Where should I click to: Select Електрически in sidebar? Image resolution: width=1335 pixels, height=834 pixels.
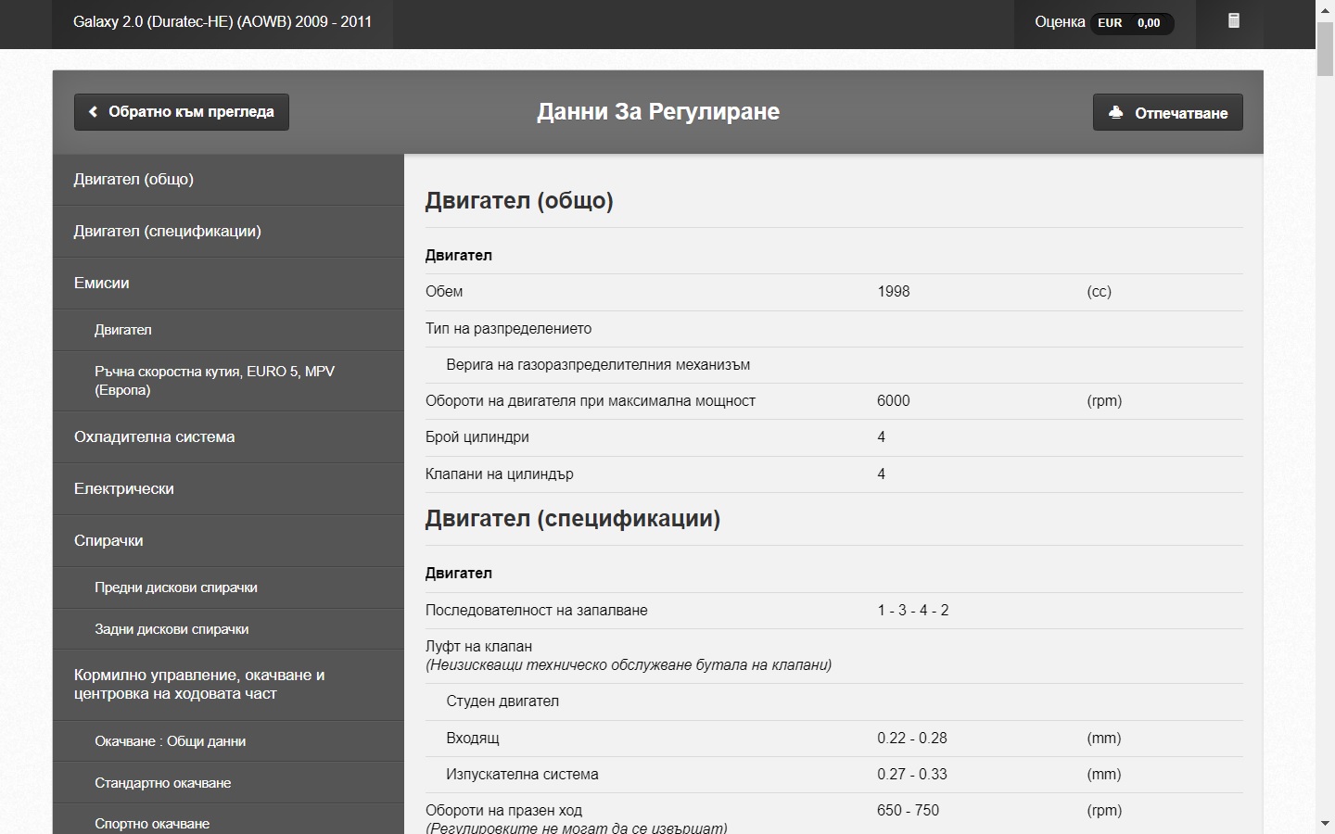(124, 489)
